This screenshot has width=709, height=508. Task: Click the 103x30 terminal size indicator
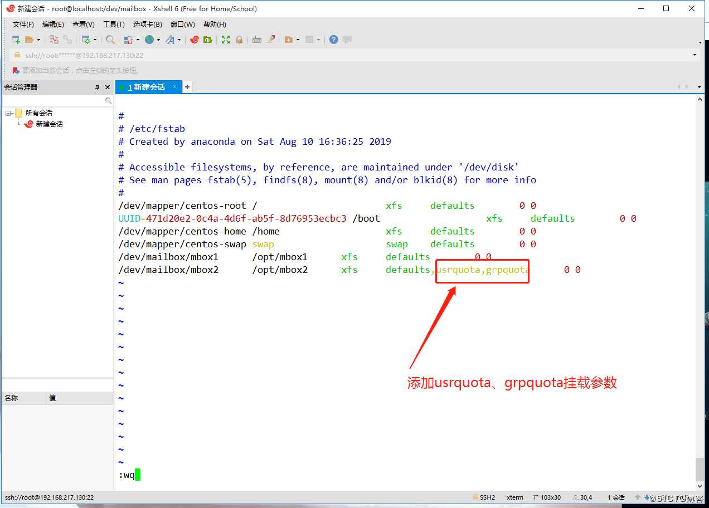click(x=547, y=497)
